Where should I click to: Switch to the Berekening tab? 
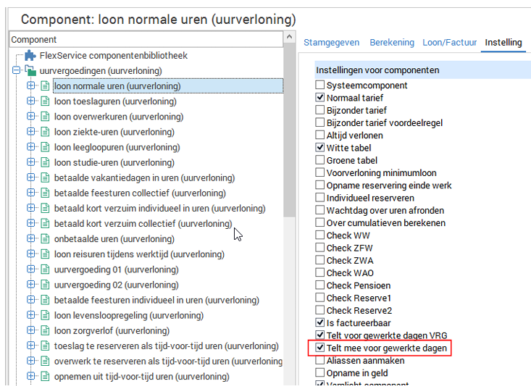click(390, 43)
